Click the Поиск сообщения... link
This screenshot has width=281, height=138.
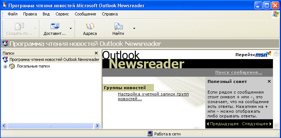(x=239, y=73)
